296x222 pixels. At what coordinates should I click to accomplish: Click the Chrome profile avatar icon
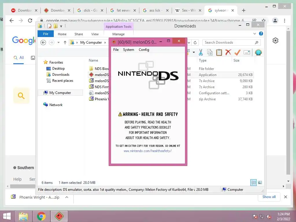[275, 21]
